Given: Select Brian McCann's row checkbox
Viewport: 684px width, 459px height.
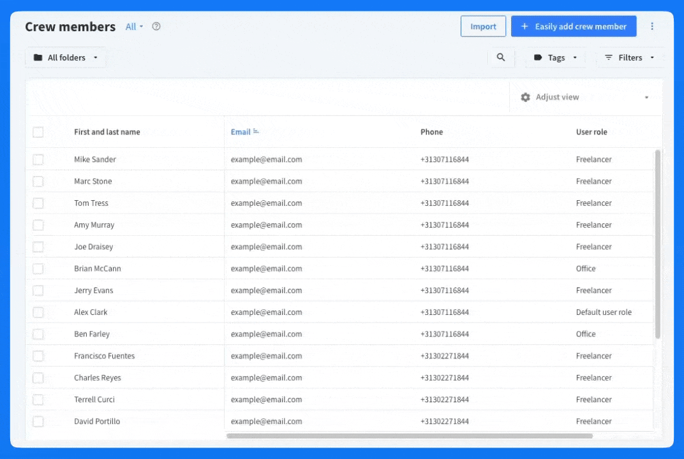Looking at the screenshot, I should [38, 268].
